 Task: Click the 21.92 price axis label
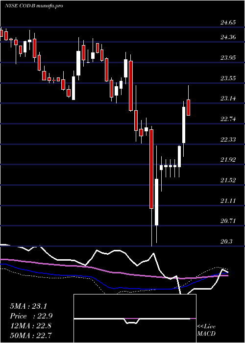pos(228,160)
